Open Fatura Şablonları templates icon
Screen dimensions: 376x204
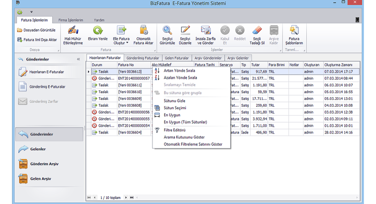coord(294,30)
